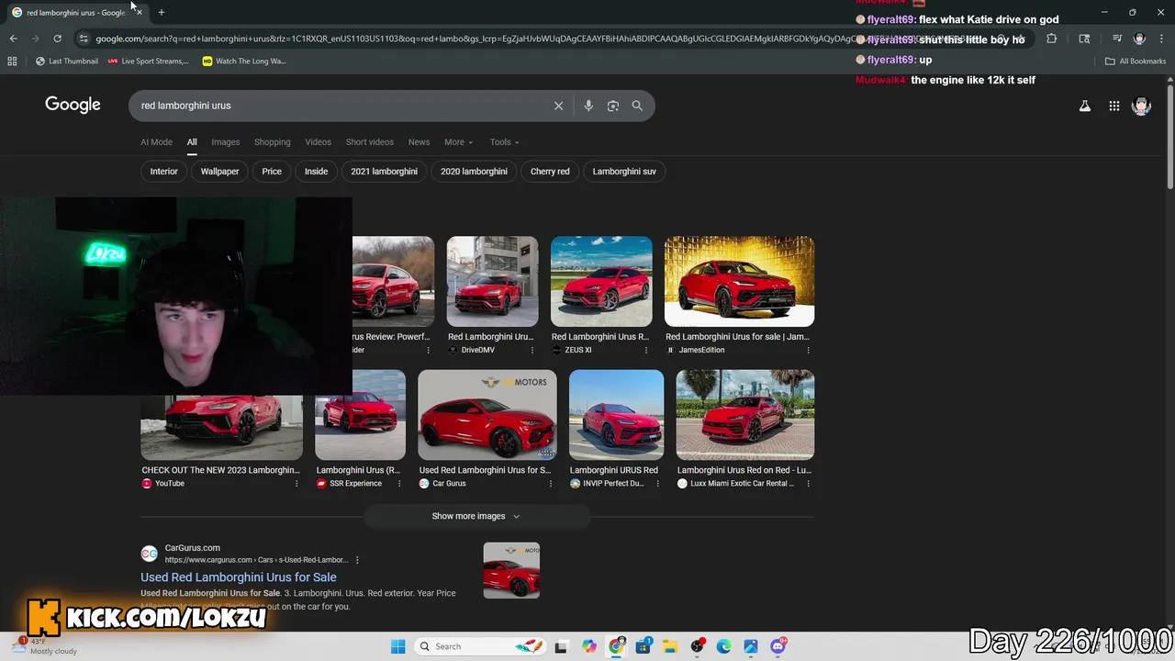The height and width of the screenshot is (661, 1175).
Task: Open options for the JamesEdition image
Action: (x=808, y=350)
